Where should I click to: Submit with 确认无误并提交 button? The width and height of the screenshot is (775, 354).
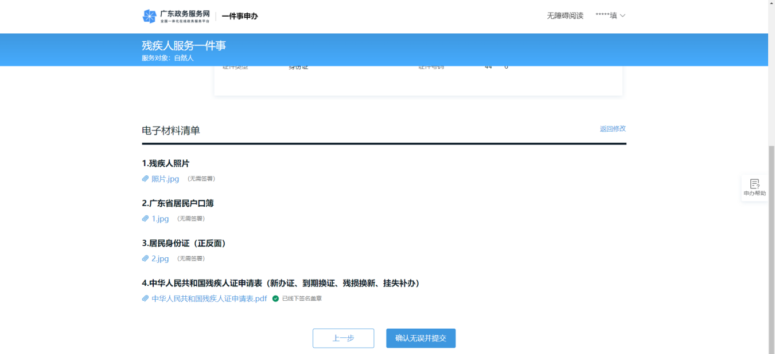(x=421, y=339)
